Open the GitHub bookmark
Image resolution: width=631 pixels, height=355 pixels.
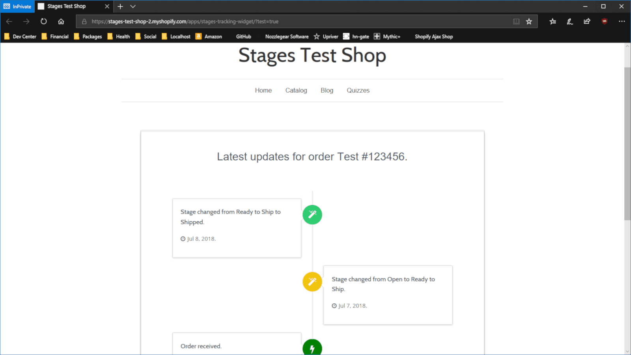point(243,36)
